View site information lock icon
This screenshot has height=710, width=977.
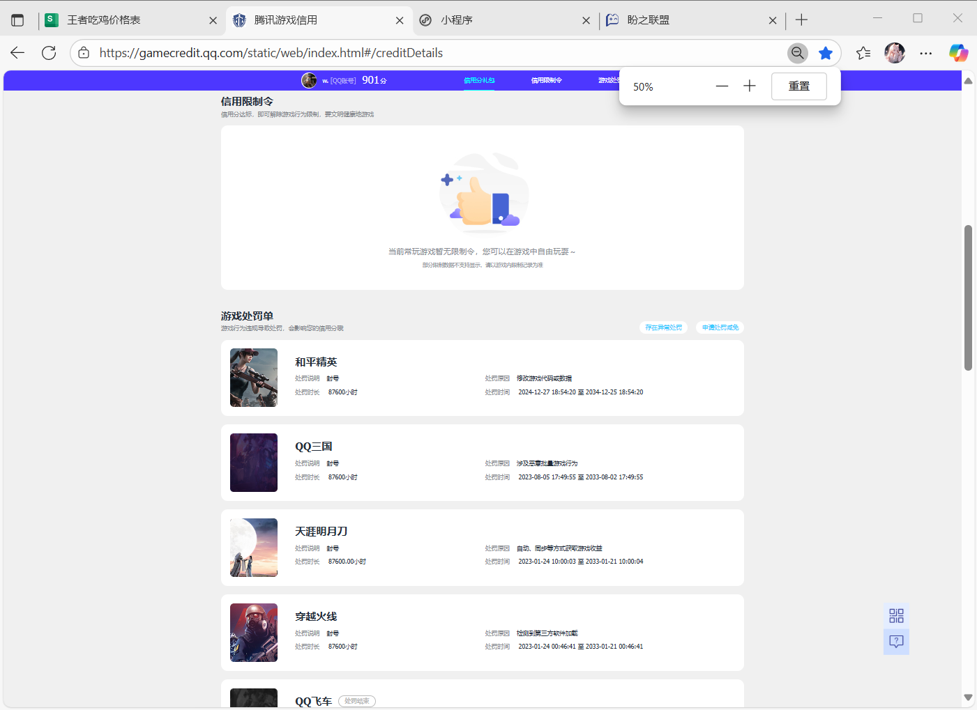[84, 53]
